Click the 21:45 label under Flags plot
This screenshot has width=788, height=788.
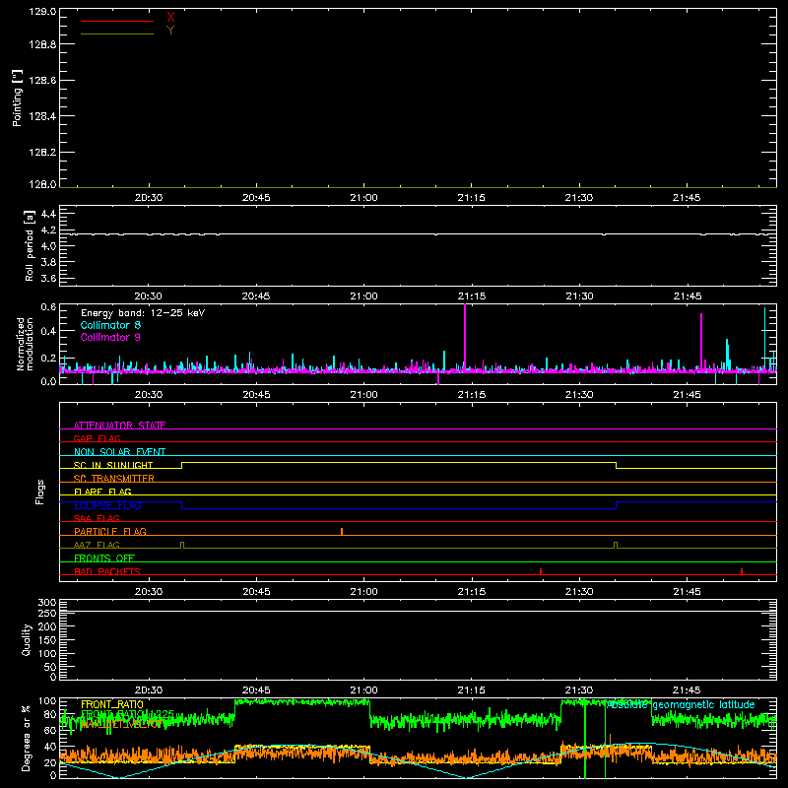pos(687,592)
